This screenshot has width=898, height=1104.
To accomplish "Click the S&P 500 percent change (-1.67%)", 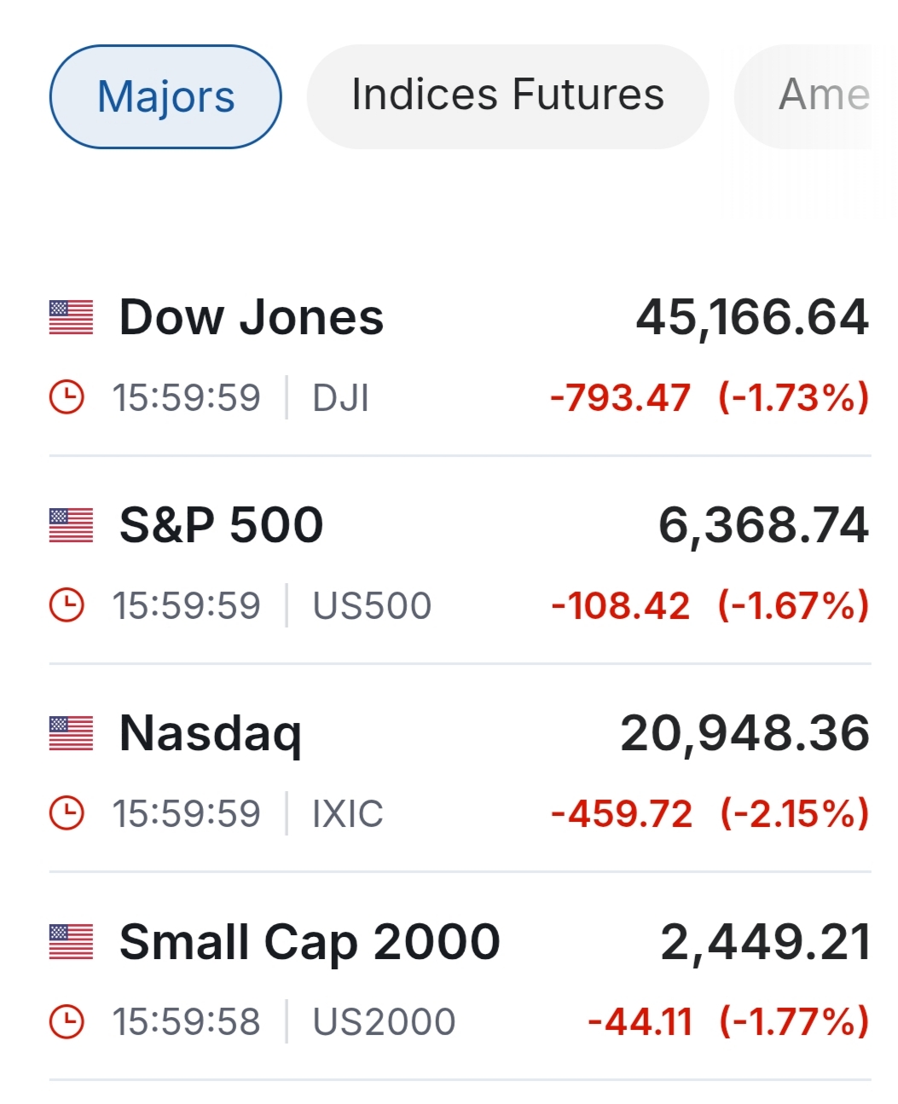I will pos(793,605).
